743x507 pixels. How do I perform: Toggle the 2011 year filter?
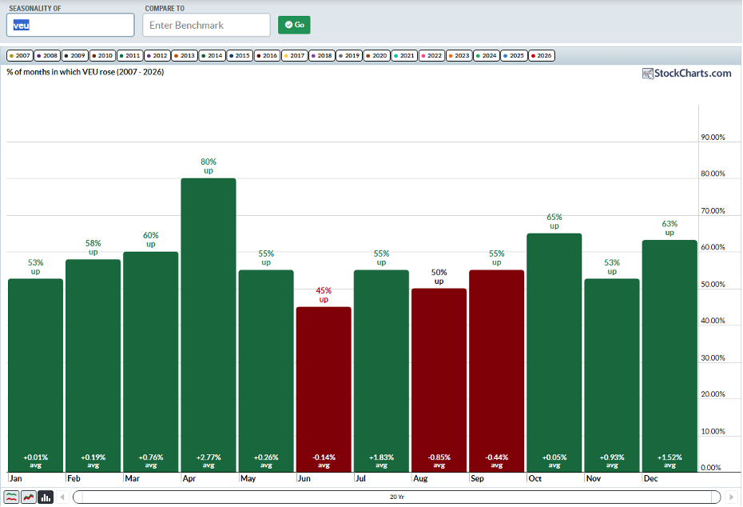(x=129, y=55)
